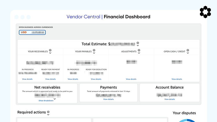
Task: Click help icon next to Open Cash / Credit
Action: coord(188,50)
